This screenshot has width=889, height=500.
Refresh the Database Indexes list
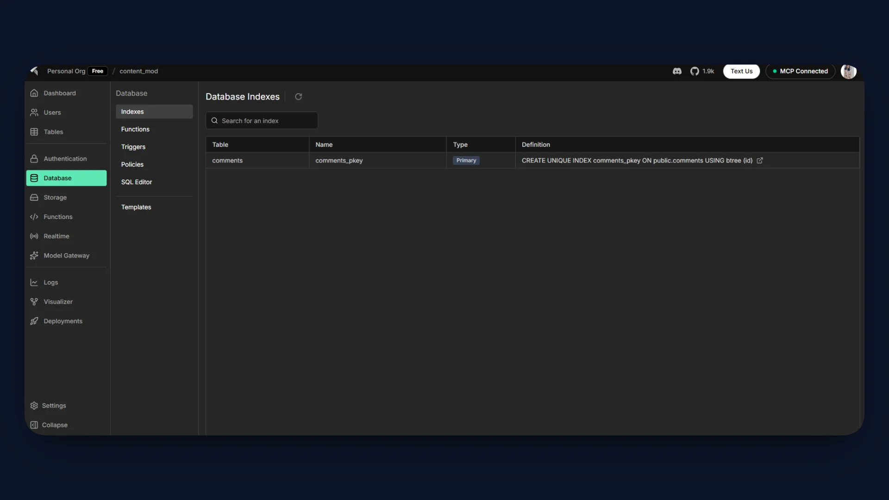[298, 97]
